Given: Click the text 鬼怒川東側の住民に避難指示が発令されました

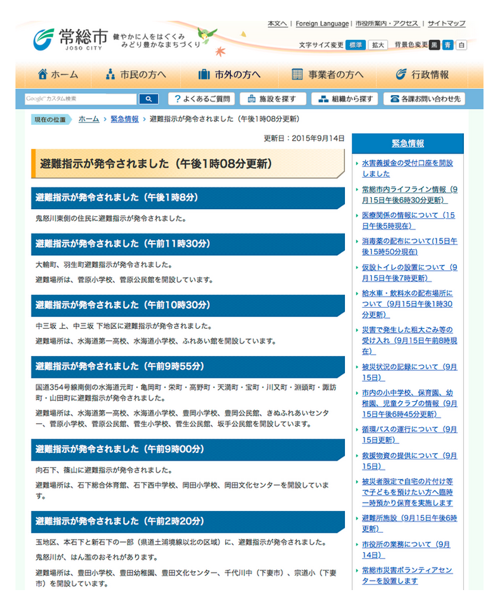Looking at the screenshot, I should [111, 219].
